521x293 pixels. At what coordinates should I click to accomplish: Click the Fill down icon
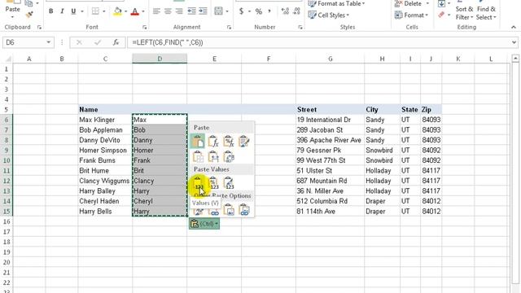(x=441, y=3)
